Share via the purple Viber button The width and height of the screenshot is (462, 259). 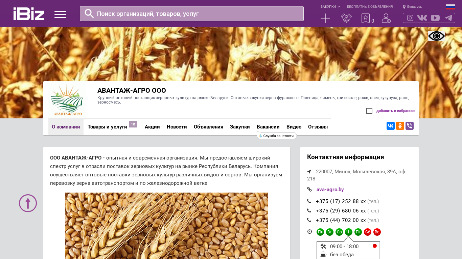(x=410, y=126)
